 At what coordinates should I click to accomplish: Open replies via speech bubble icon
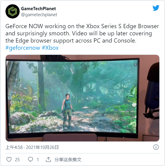click(30, 159)
